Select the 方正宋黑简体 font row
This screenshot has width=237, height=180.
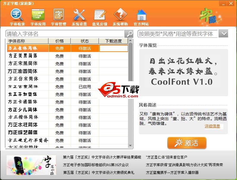click(68, 64)
